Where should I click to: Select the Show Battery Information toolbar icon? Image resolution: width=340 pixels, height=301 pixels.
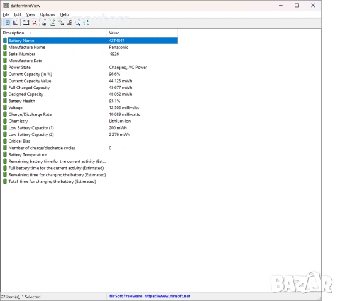8,23
